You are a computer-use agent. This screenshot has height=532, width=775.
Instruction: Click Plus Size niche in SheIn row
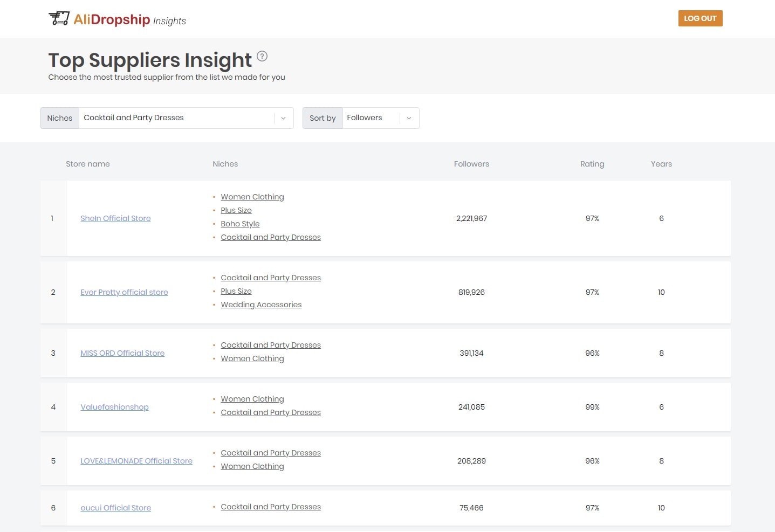236,210
